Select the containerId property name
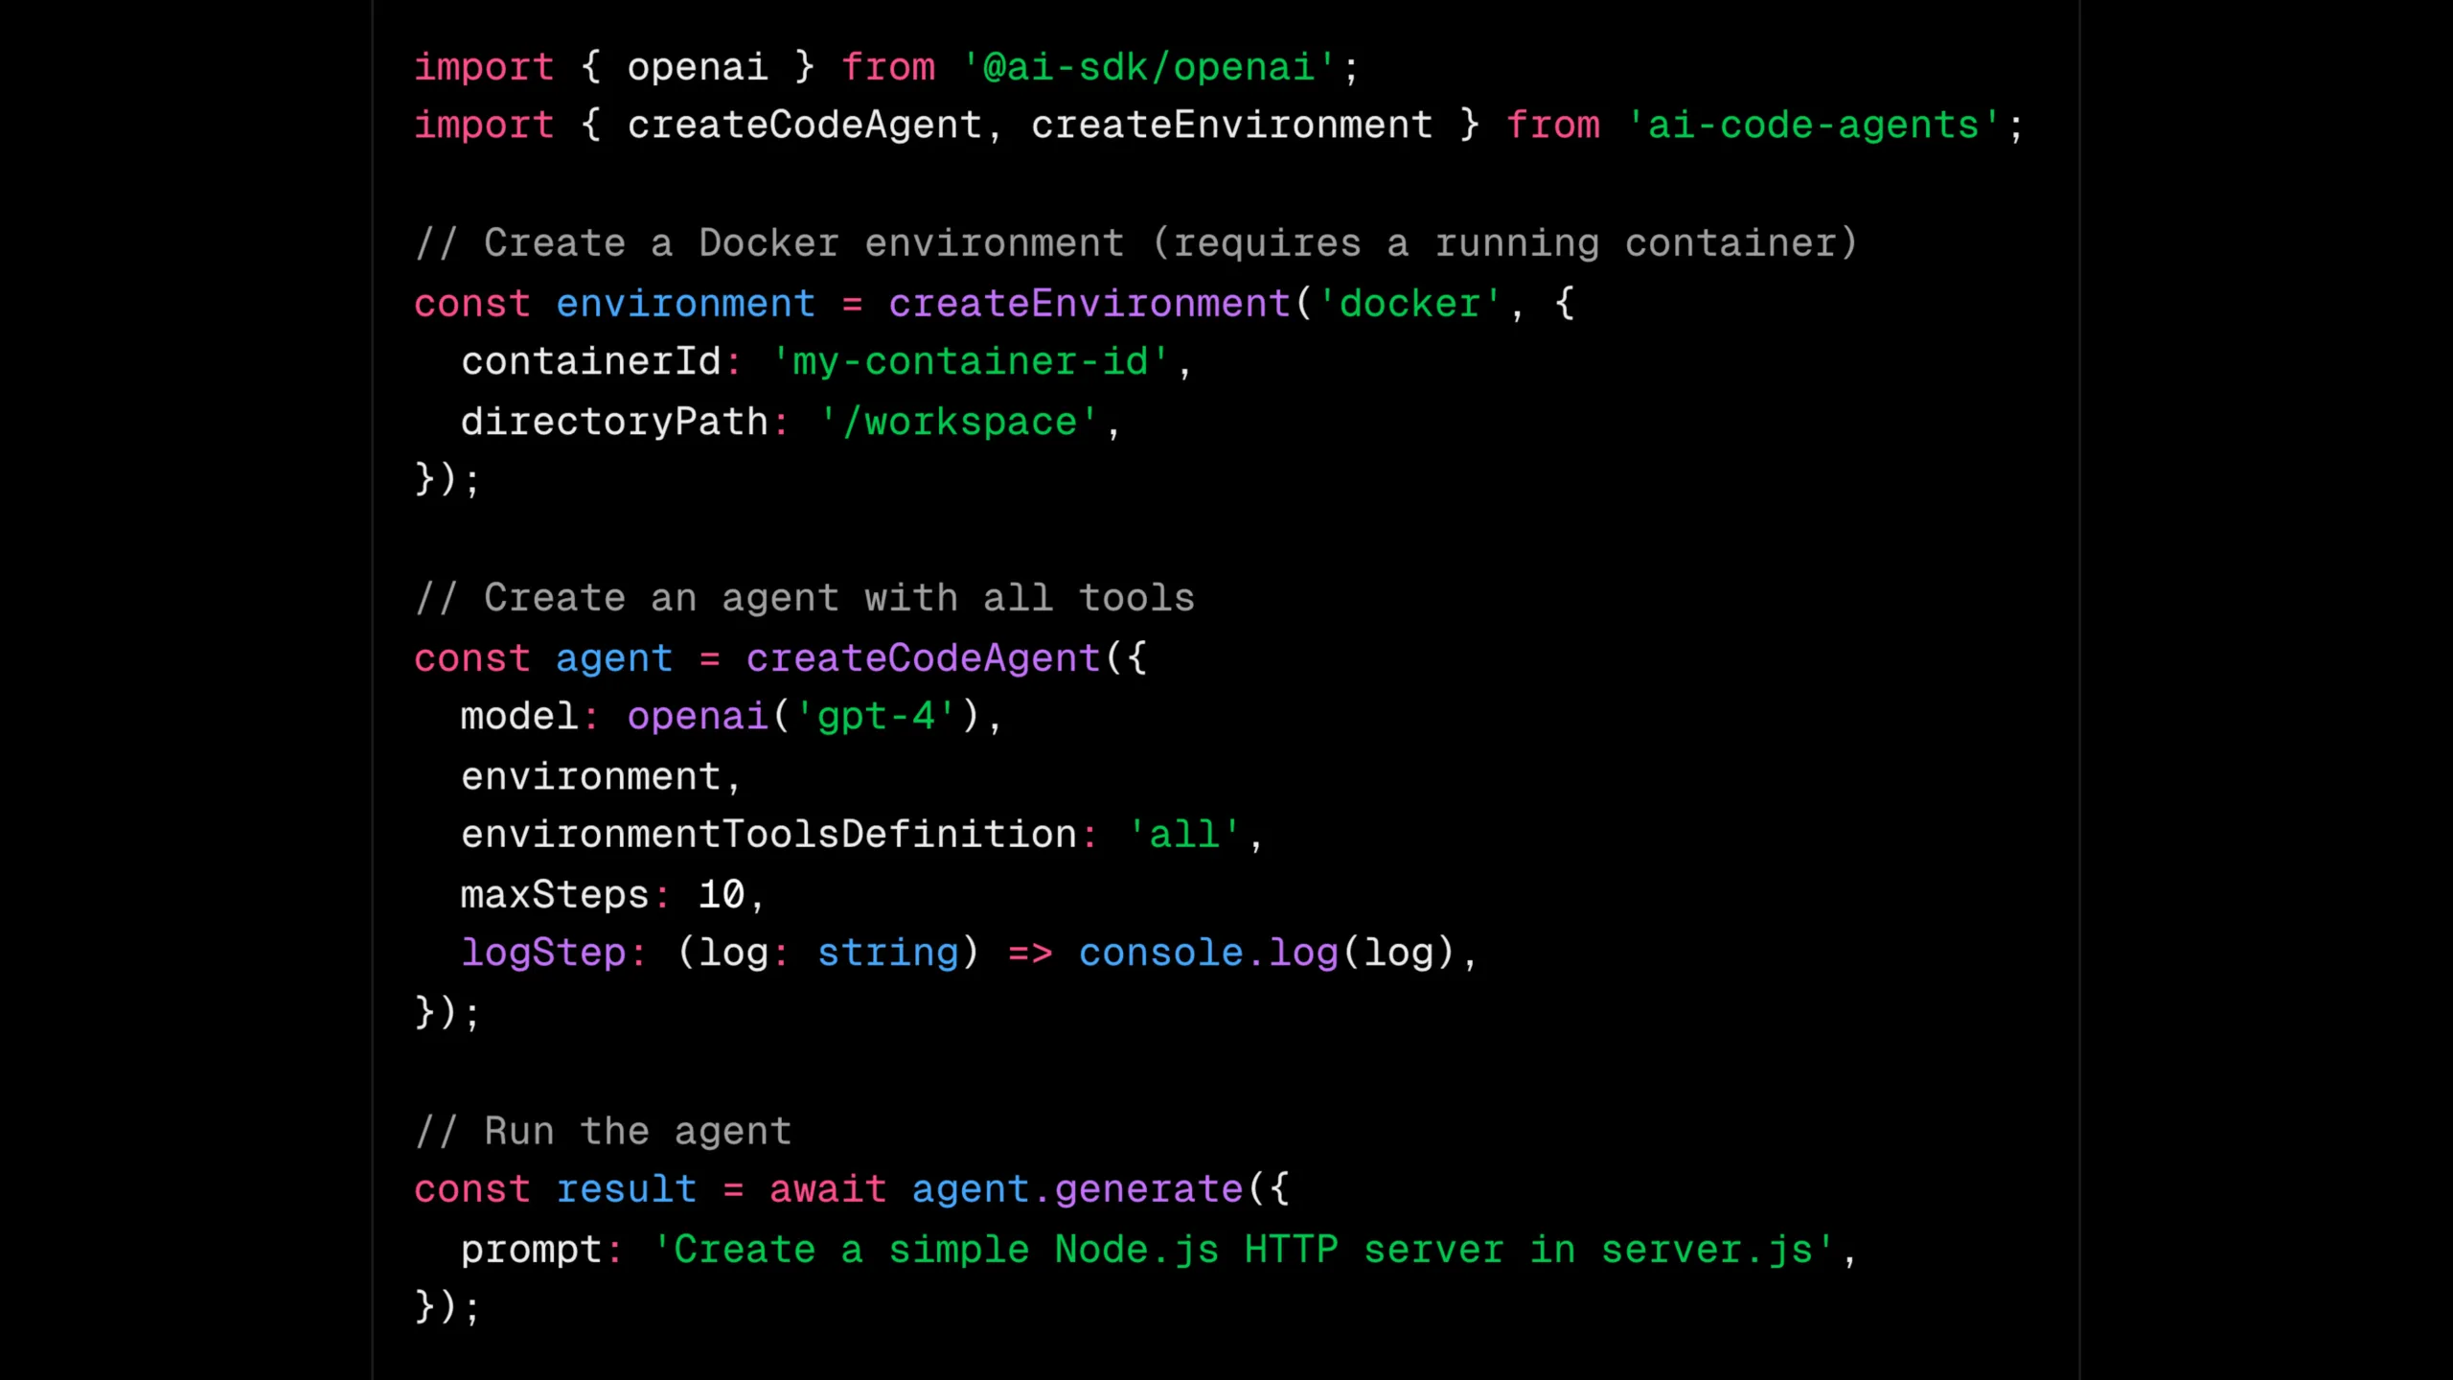The width and height of the screenshot is (2453, 1380). (591, 361)
